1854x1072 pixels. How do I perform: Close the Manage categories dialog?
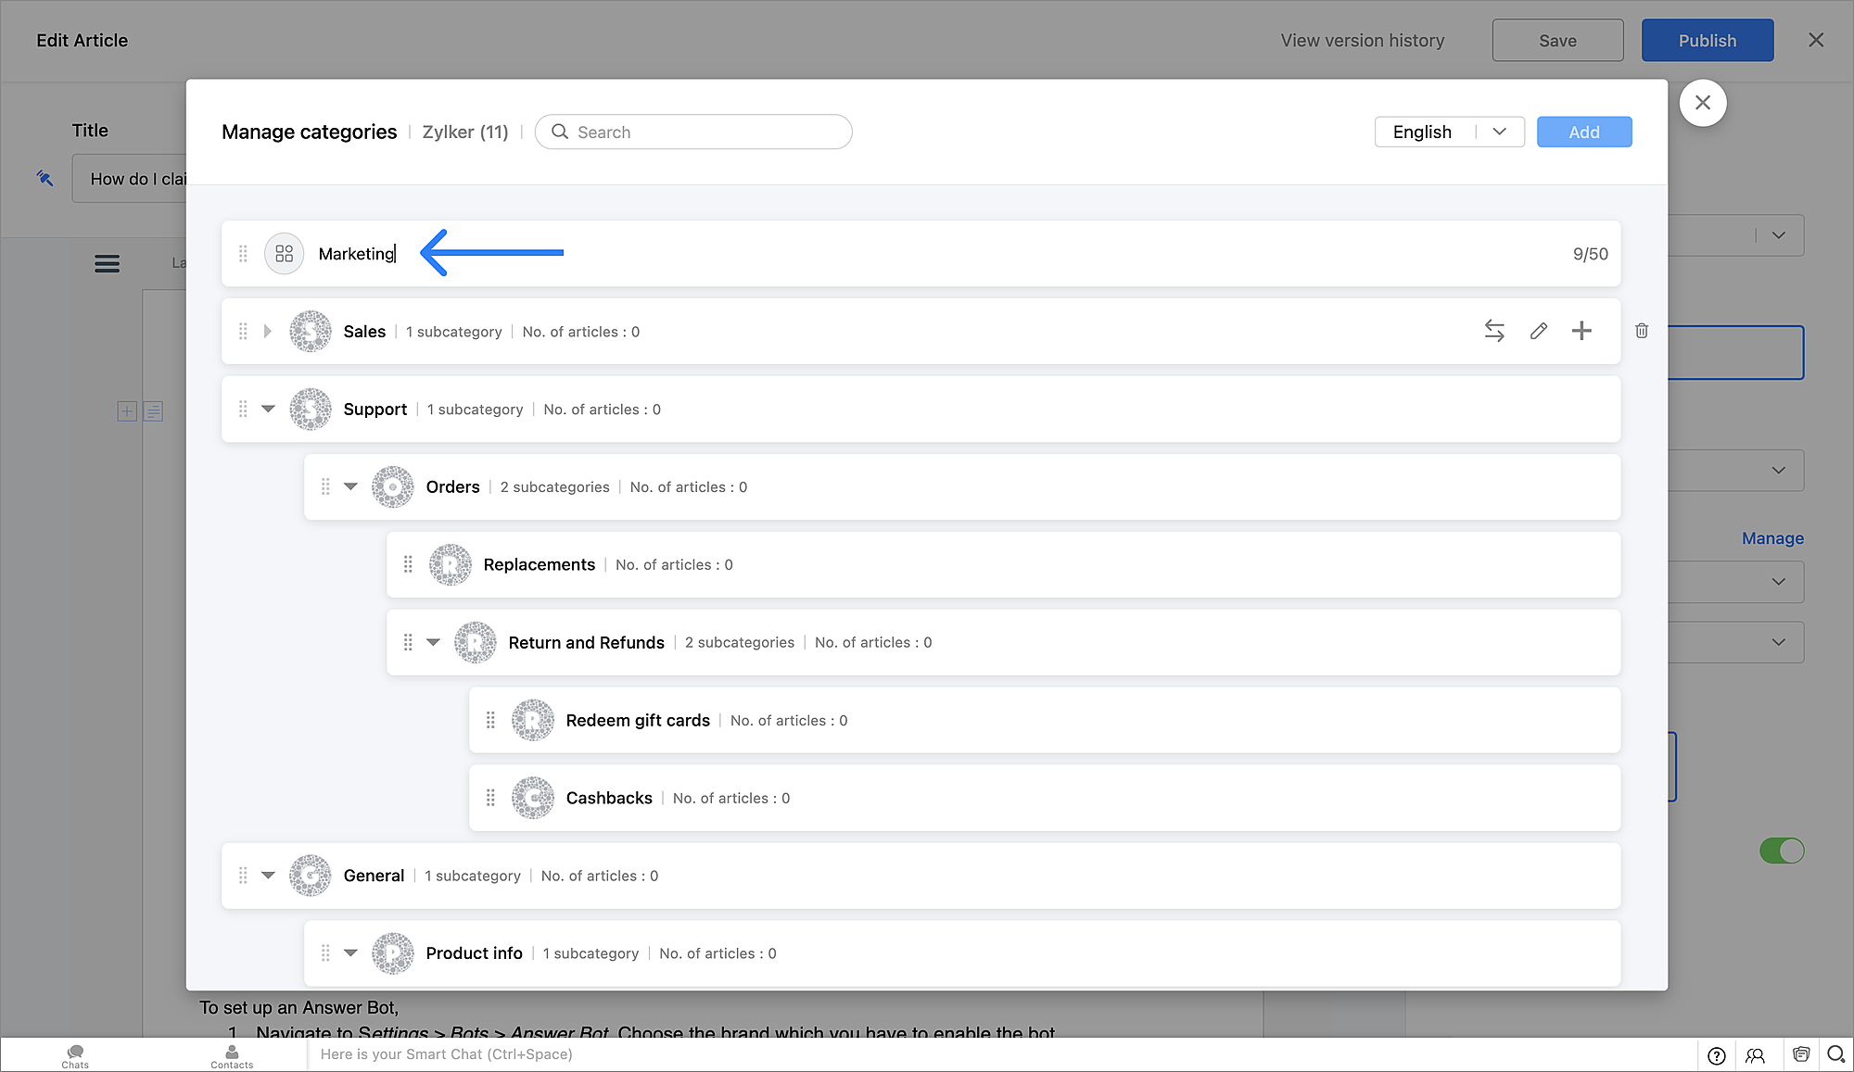[x=1702, y=103]
